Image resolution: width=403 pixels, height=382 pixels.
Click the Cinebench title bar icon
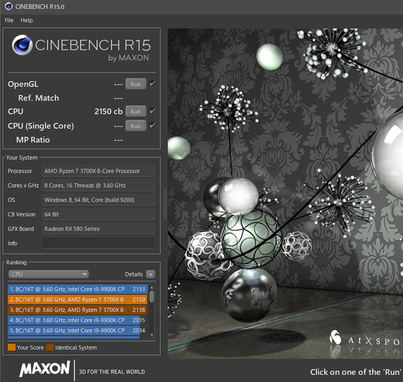[x=9, y=6]
